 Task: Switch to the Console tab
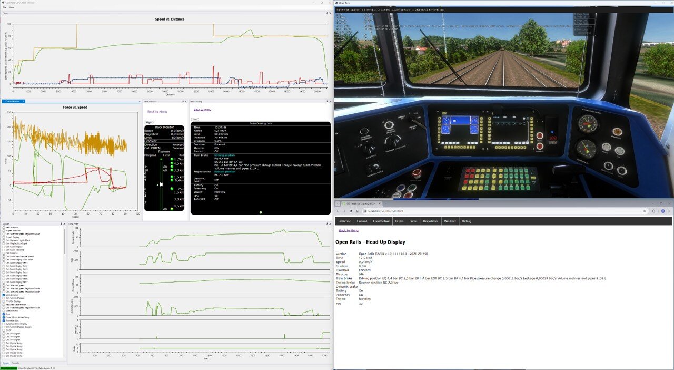click(15, 363)
